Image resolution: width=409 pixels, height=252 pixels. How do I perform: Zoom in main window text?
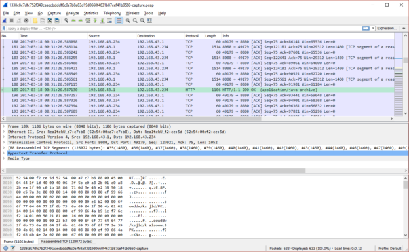click(x=128, y=20)
